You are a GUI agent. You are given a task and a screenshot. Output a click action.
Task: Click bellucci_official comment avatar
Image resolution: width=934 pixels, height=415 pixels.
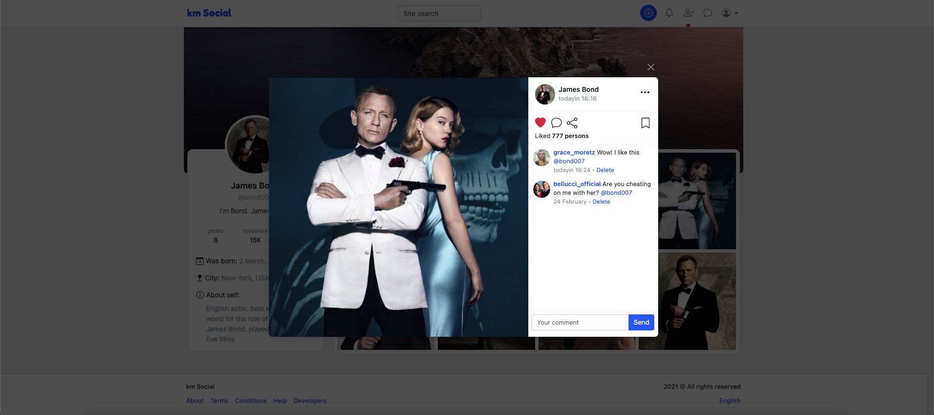pyautogui.click(x=541, y=189)
